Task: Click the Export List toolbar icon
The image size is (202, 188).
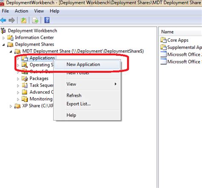Action: coord(35,20)
